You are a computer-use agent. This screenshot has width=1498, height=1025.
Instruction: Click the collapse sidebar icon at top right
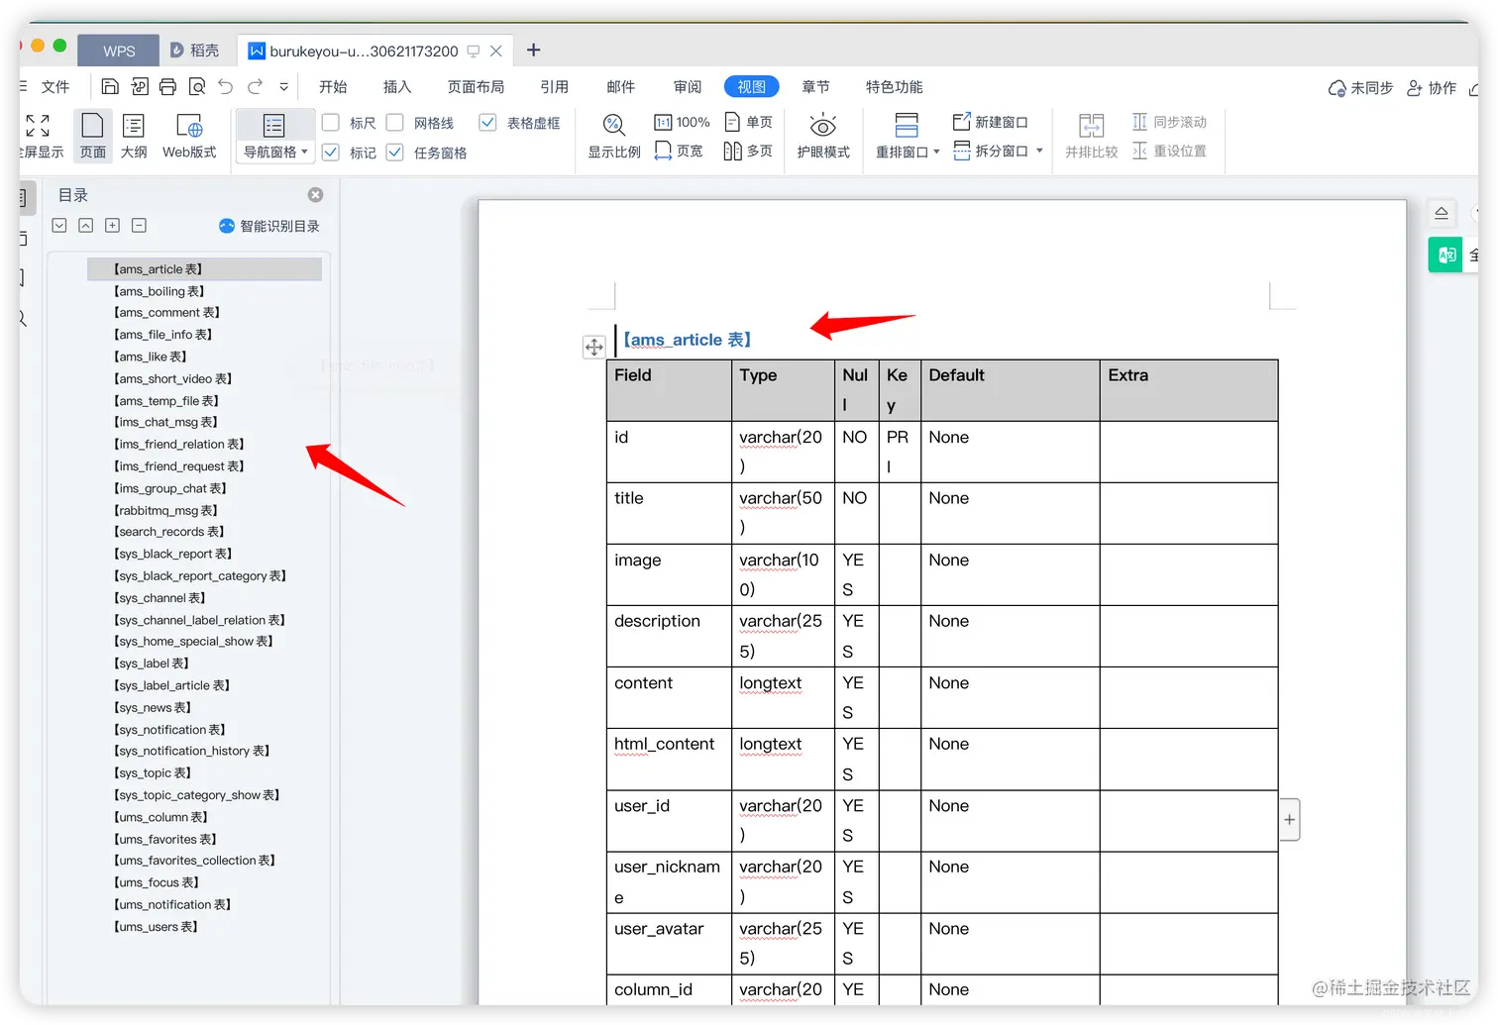(x=1442, y=213)
